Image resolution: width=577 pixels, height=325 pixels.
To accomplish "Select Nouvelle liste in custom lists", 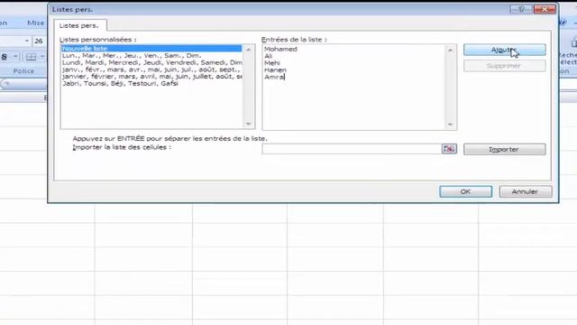I will coord(151,48).
